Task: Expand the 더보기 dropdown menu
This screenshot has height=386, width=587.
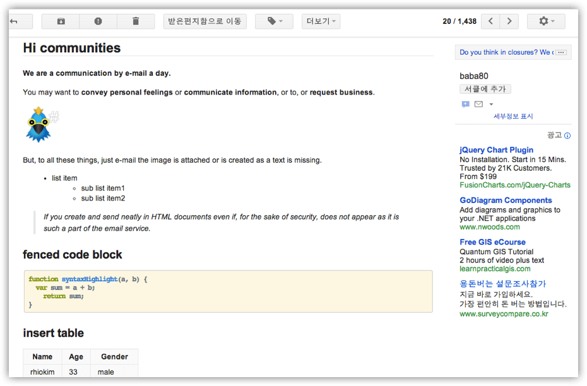Action: point(321,21)
